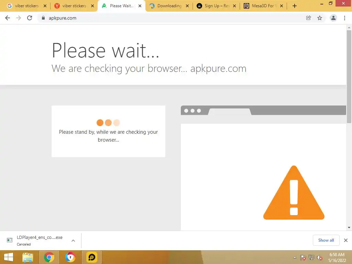This screenshot has height=264, width=352.
Task: Close the 'Downloading' tab
Action: 187,6
